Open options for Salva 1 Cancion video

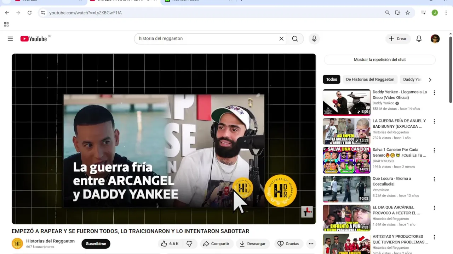(x=434, y=151)
